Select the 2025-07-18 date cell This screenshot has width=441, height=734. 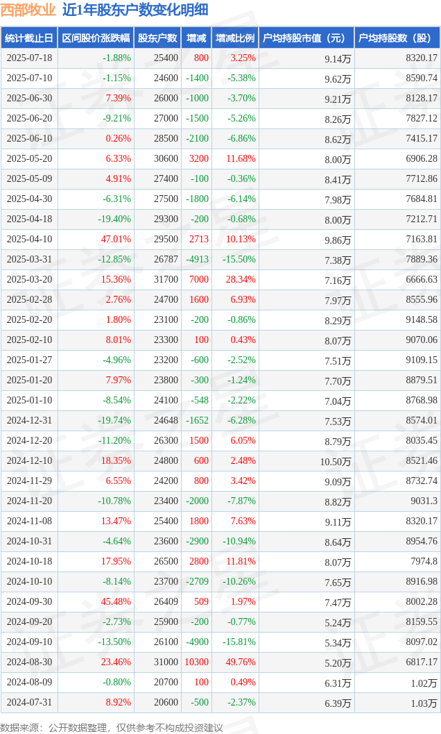(29, 58)
